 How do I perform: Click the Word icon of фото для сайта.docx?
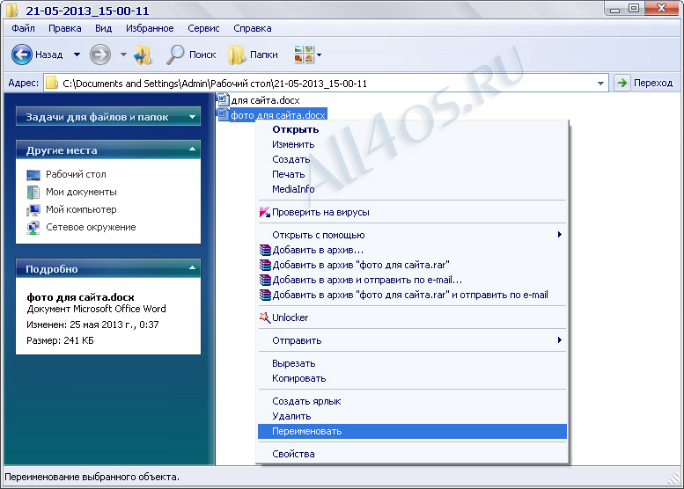click(223, 114)
